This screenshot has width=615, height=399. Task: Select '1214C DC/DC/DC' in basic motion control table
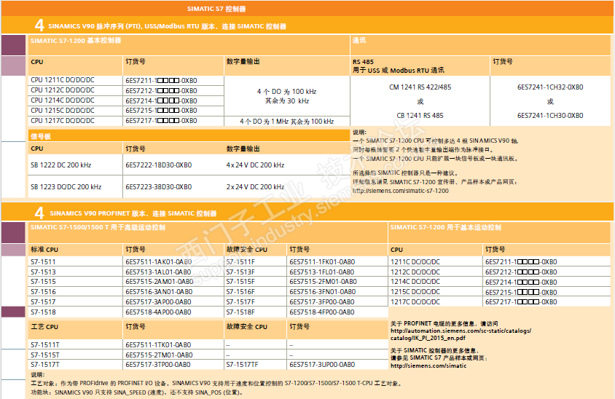pos(415,282)
